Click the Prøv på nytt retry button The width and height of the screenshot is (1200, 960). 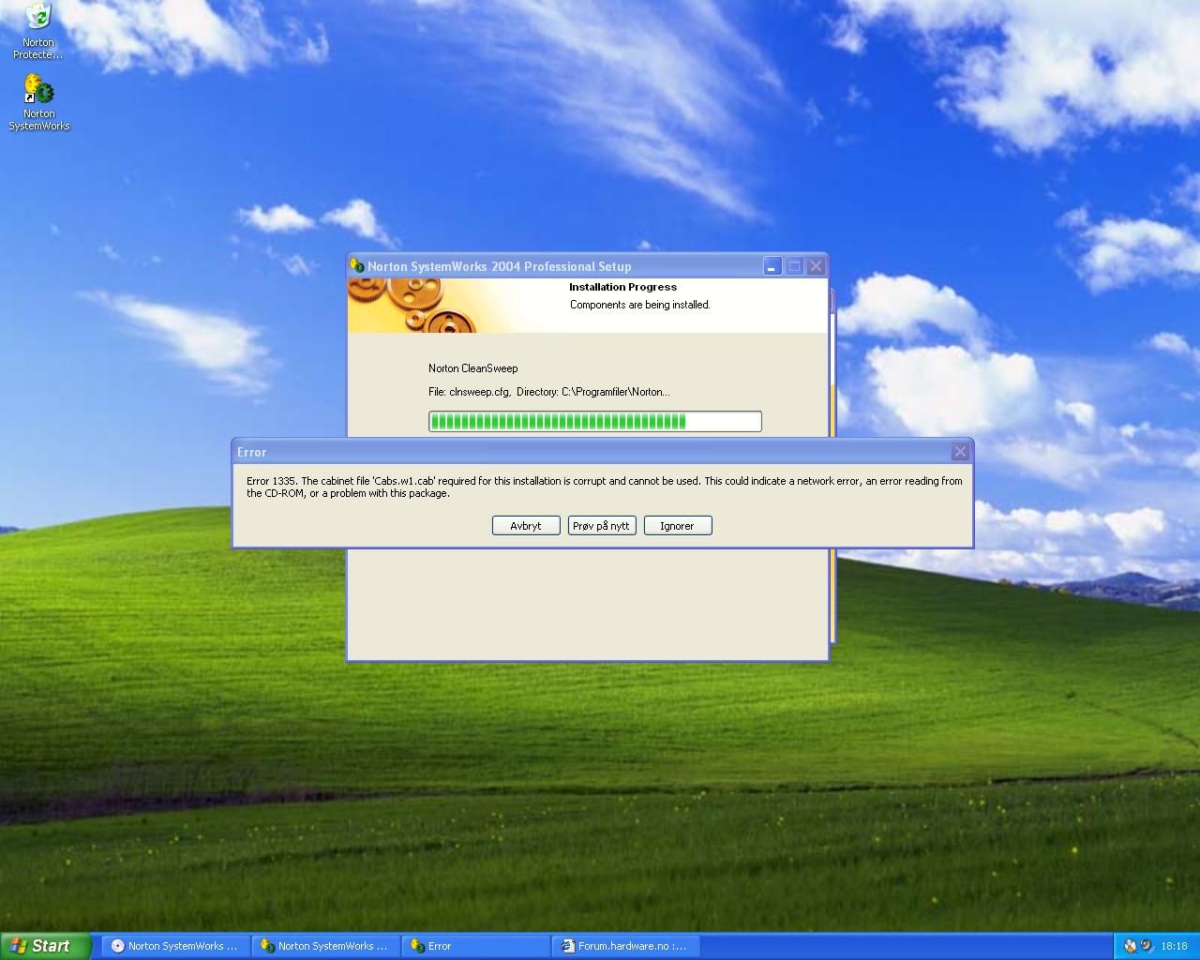point(602,526)
